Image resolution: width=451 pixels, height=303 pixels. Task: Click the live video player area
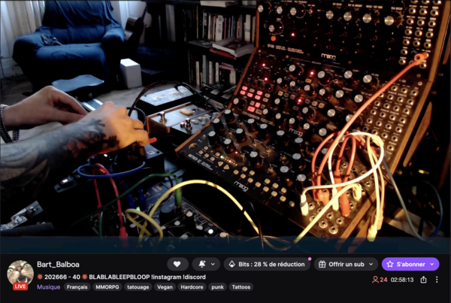tap(225, 126)
